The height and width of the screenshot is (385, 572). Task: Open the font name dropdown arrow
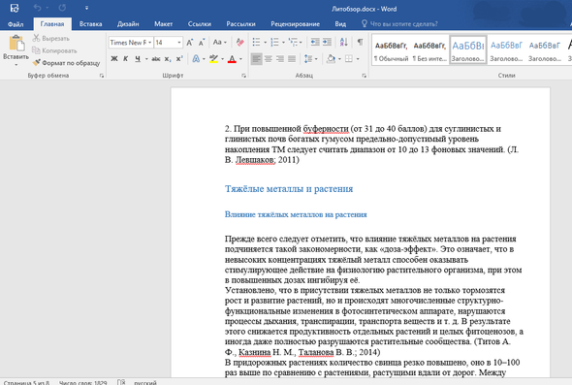coord(150,43)
